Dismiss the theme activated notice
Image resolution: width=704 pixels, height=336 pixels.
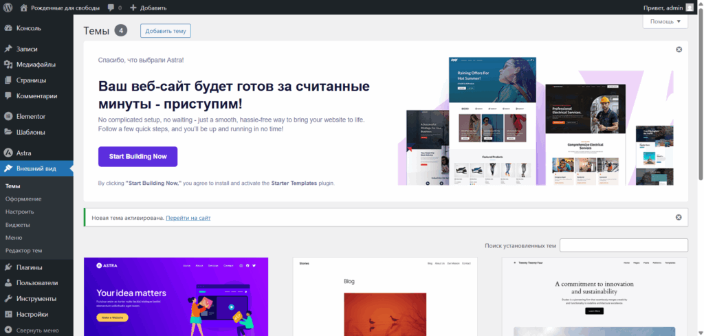pos(679,217)
